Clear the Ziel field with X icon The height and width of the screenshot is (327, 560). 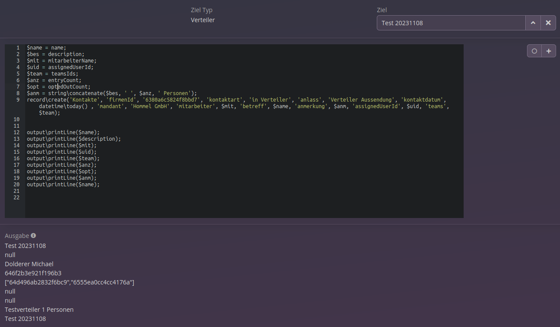point(548,23)
